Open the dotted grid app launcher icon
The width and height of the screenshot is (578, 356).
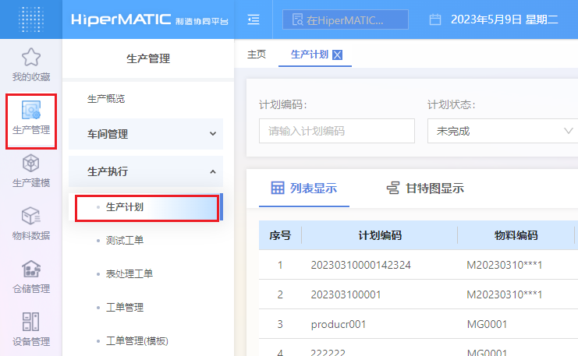[x=31, y=19]
